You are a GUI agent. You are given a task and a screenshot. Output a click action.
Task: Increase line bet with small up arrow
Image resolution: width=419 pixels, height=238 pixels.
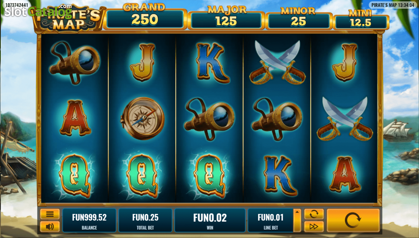297,212
